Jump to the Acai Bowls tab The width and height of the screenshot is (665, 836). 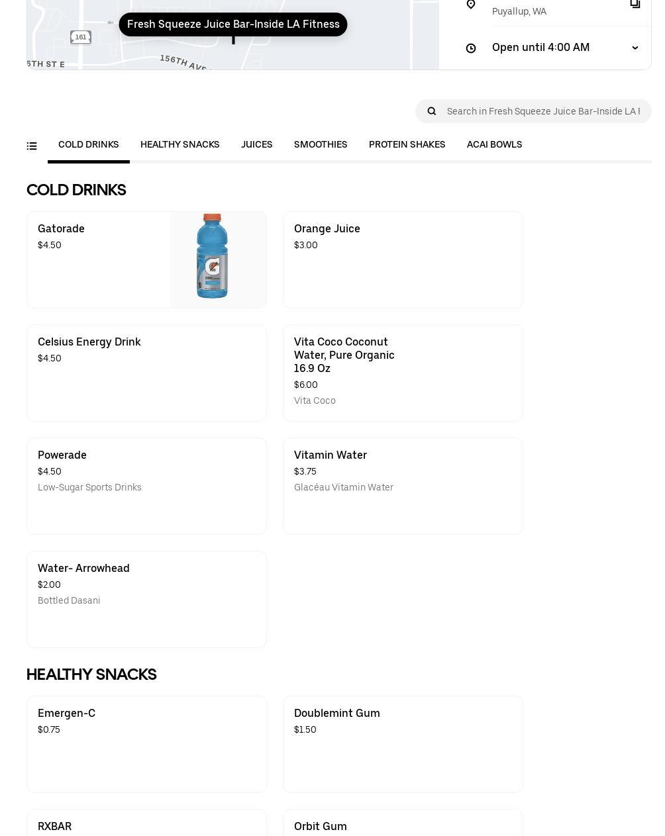[x=494, y=145]
